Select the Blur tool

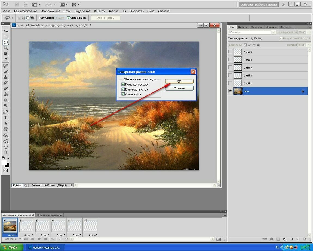coord(6,100)
